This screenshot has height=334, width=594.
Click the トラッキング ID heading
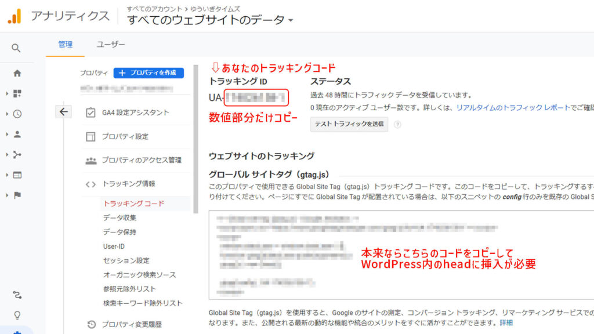coord(238,81)
